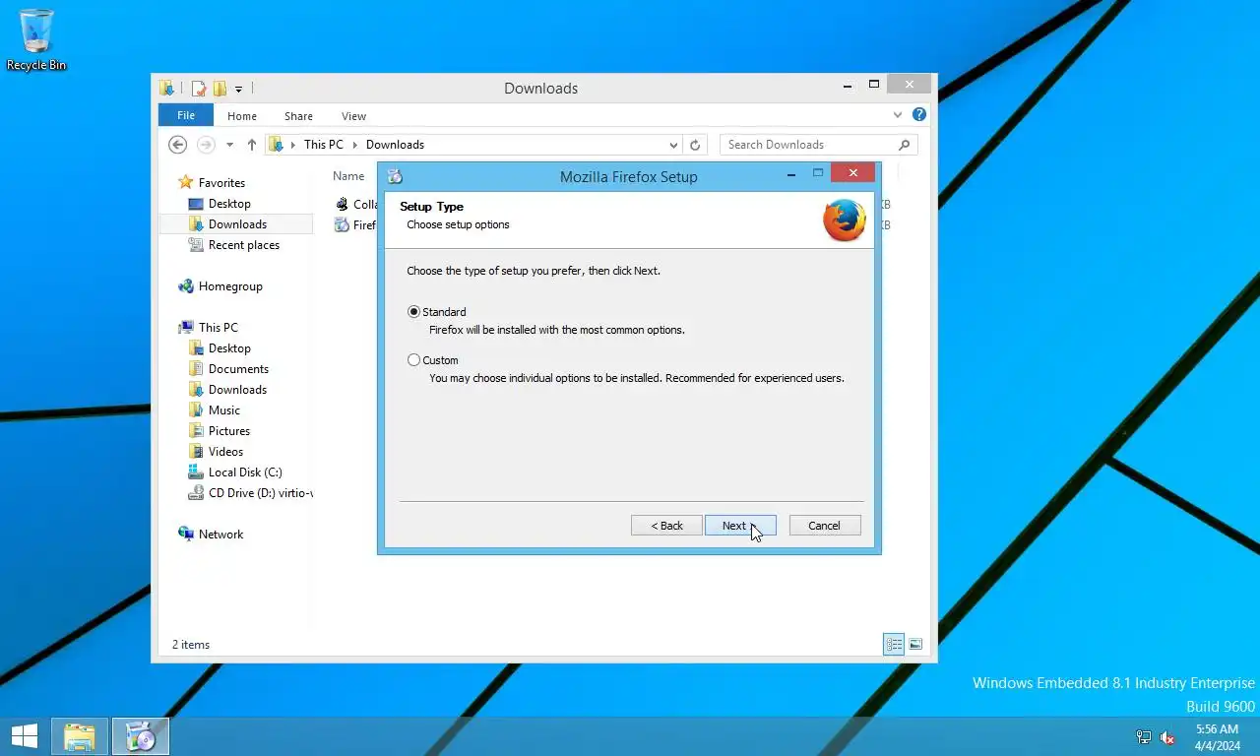Open the View ribbon tab
1260x756 pixels.
(x=353, y=116)
